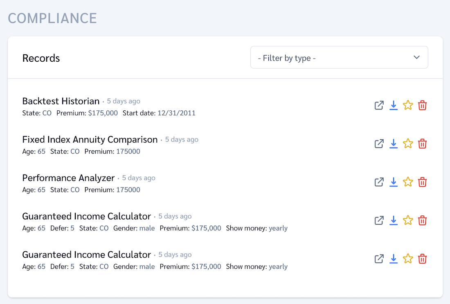Star the Backtest Historian record
Image resolution: width=450 pixels, height=304 pixels.
pos(407,105)
